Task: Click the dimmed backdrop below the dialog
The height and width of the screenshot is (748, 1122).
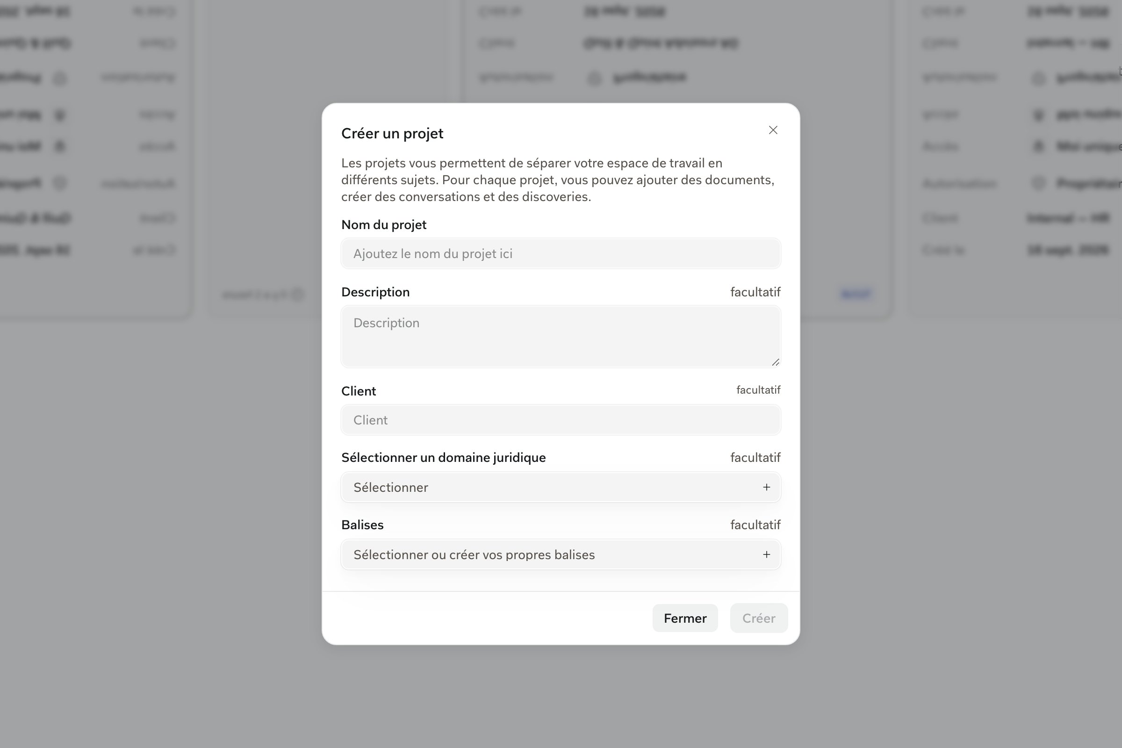Action: tap(561, 697)
